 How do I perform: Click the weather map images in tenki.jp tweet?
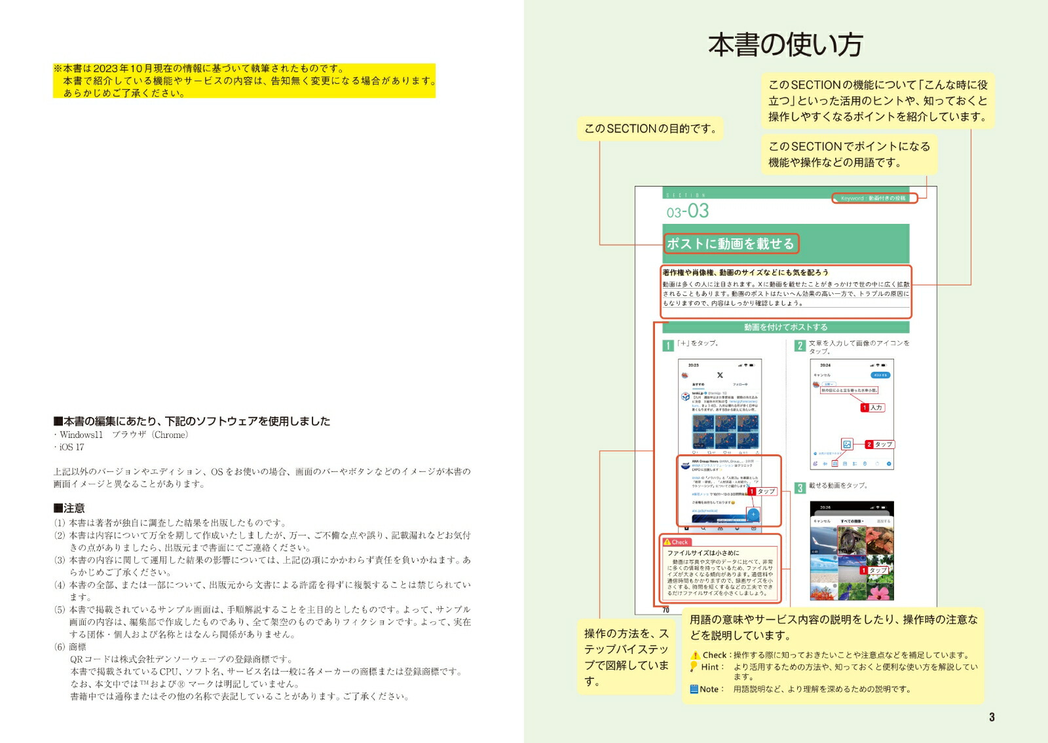726,431
